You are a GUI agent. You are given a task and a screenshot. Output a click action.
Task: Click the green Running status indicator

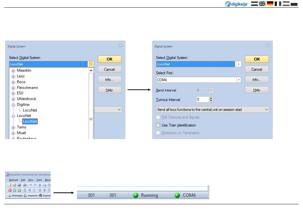coord(136,195)
